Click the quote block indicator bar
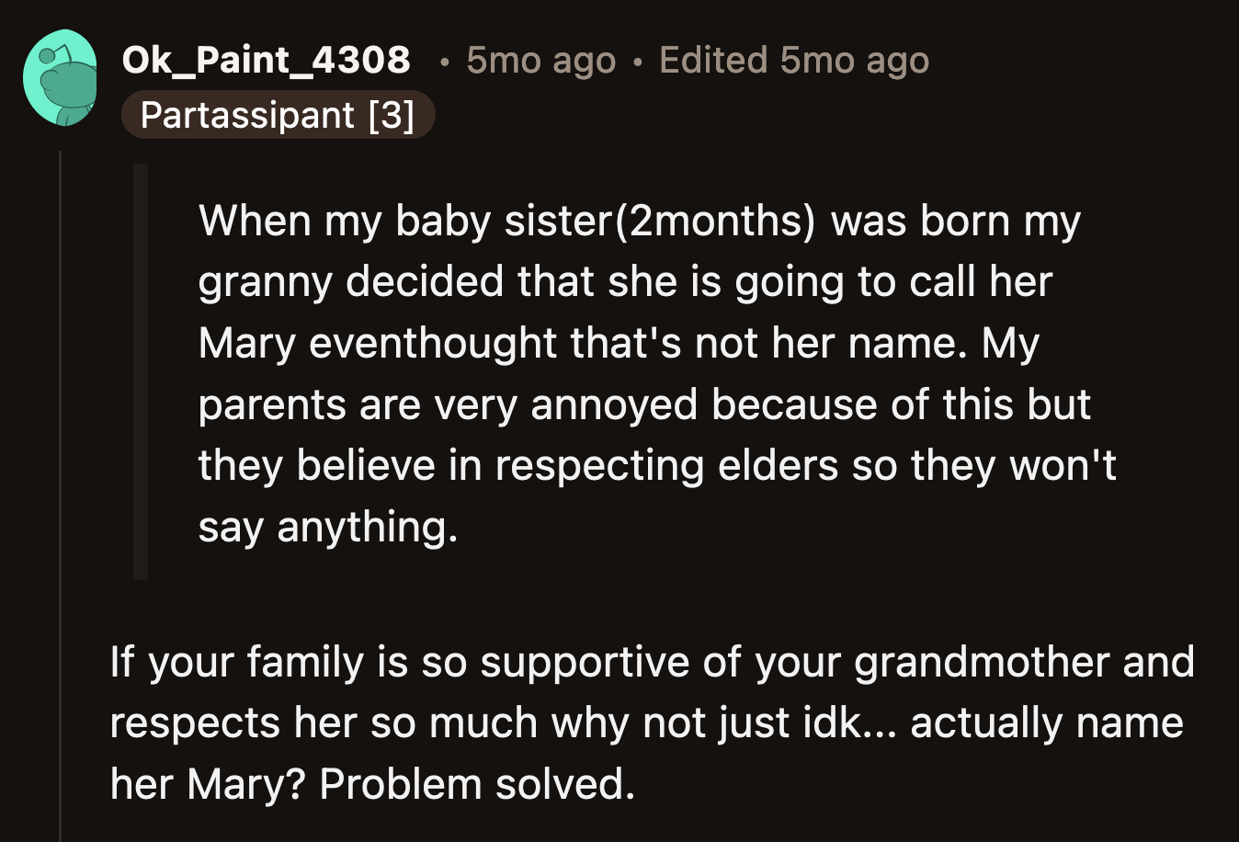This screenshot has width=1239, height=842. (x=142, y=368)
